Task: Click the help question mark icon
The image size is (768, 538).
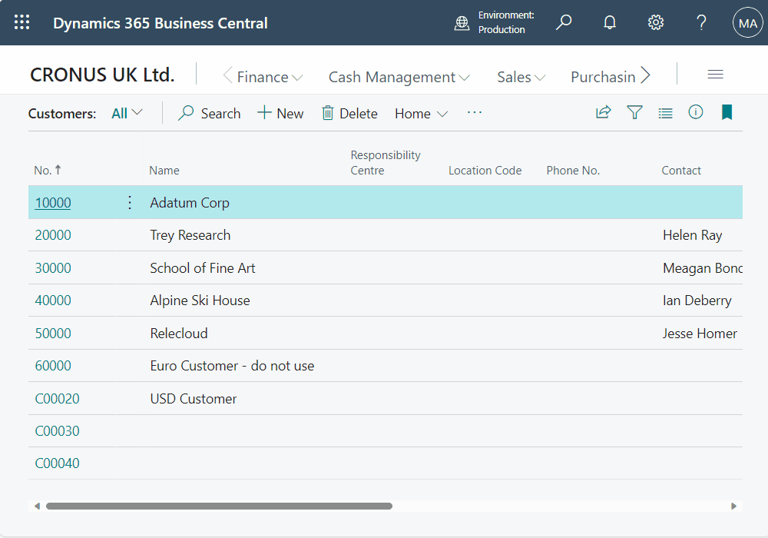Action: tap(701, 22)
